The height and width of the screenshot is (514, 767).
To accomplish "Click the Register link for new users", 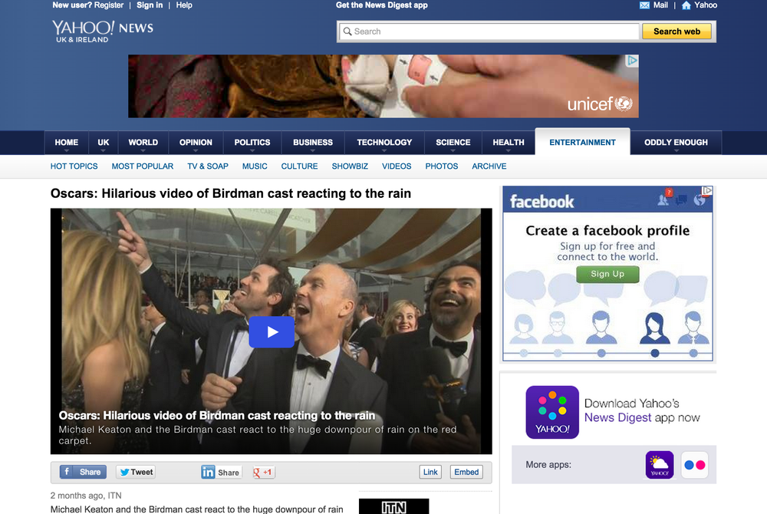I will coord(109,5).
